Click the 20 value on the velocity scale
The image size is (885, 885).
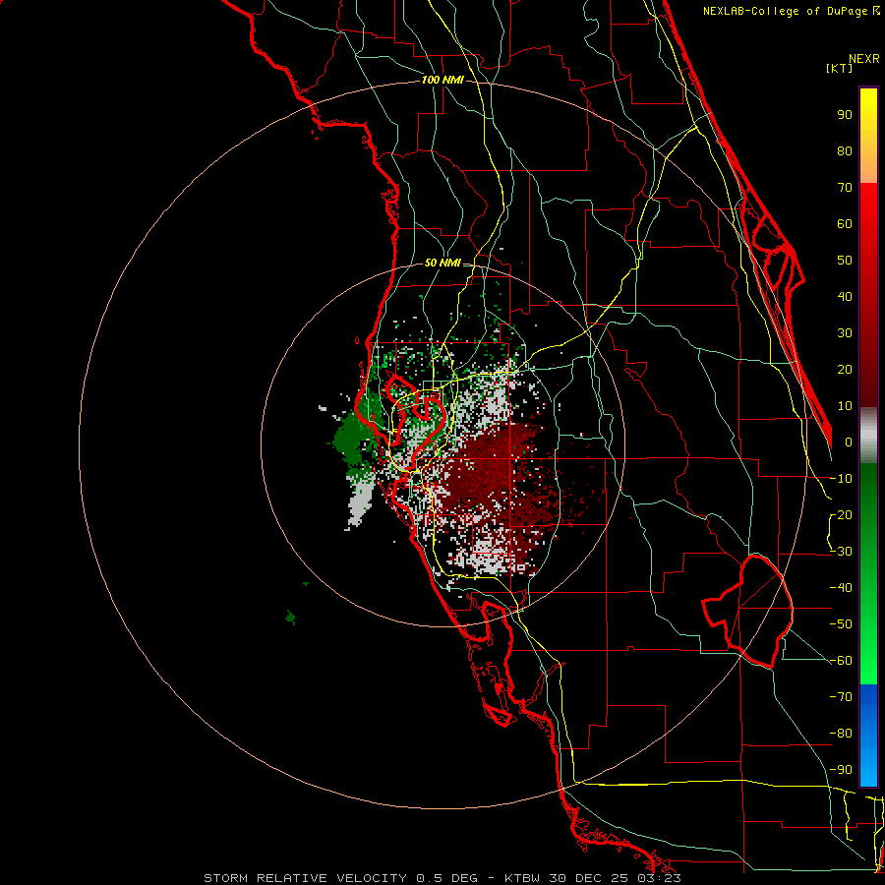click(x=845, y=370)
